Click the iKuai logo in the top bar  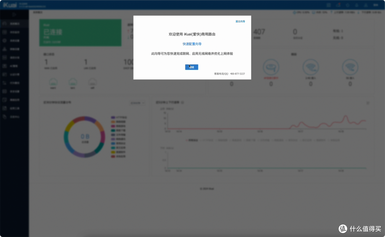(x=10, y=5)
